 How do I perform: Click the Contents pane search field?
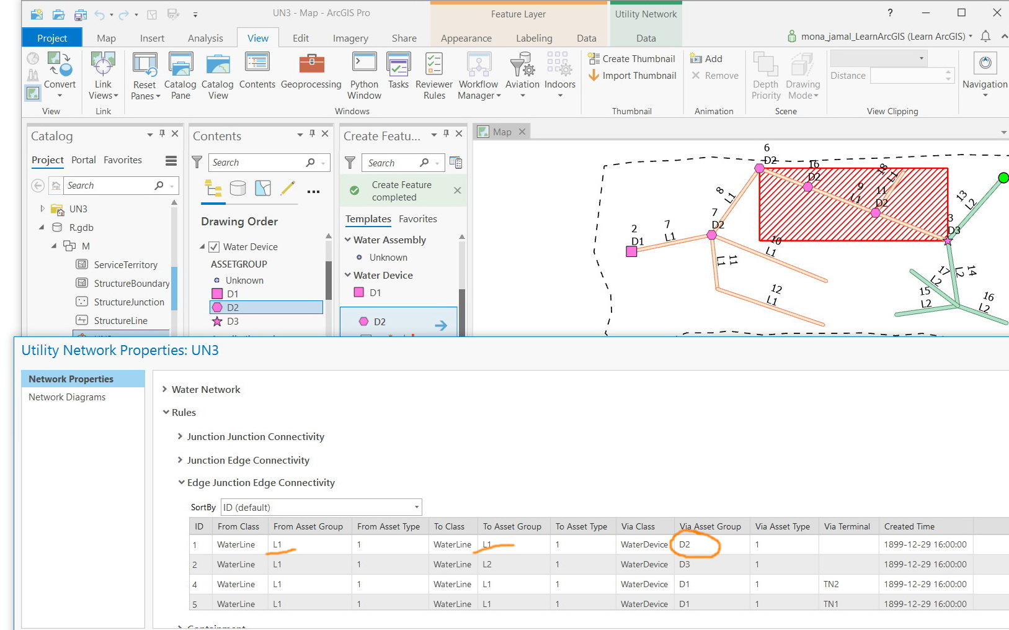[x=269, y=163]
